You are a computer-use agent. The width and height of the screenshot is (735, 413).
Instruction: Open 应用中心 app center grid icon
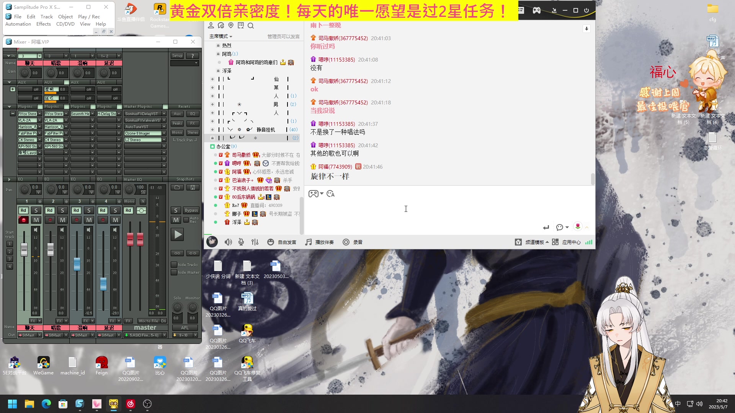(x=555, y=242)
